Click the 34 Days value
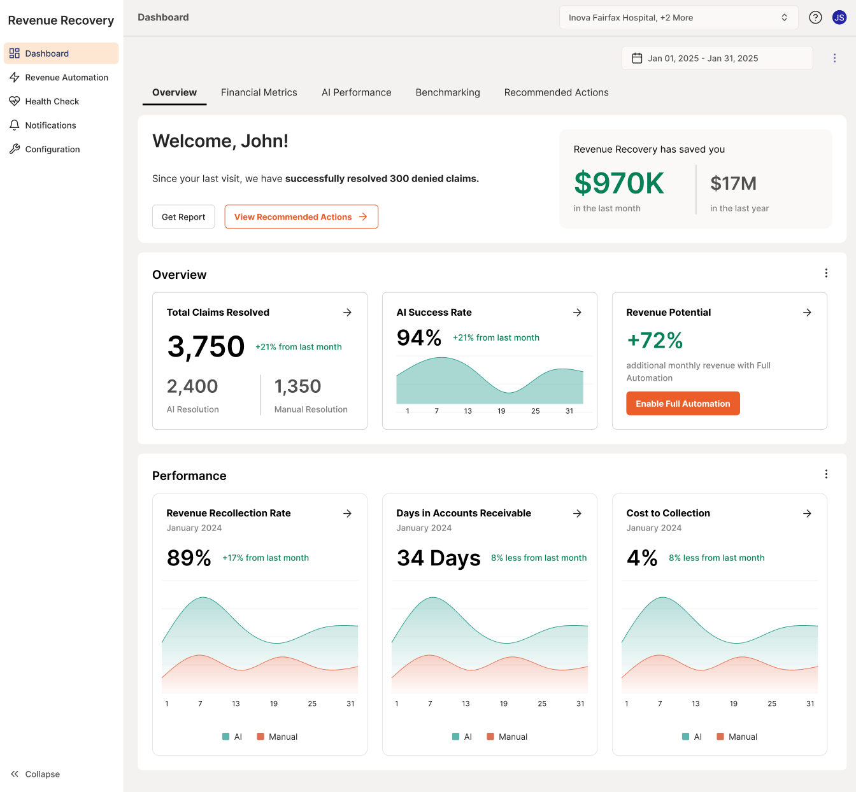Screen dimensions: 856x792 [x=439, y=558]
